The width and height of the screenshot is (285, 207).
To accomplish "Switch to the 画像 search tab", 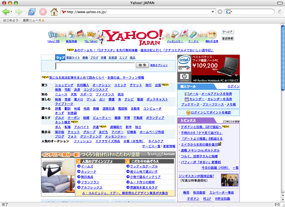I will (85, 57).
